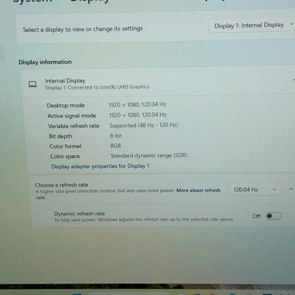
Task: Click the RGB color format value
Action: pyautogui.click(x=116, y=145)
